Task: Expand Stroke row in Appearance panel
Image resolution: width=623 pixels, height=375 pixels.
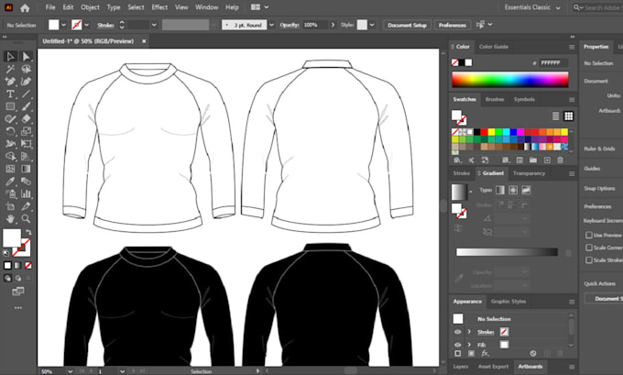Action: 469,332
